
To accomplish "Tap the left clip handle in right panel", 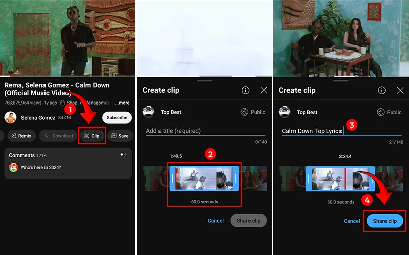I will [309, 179].
